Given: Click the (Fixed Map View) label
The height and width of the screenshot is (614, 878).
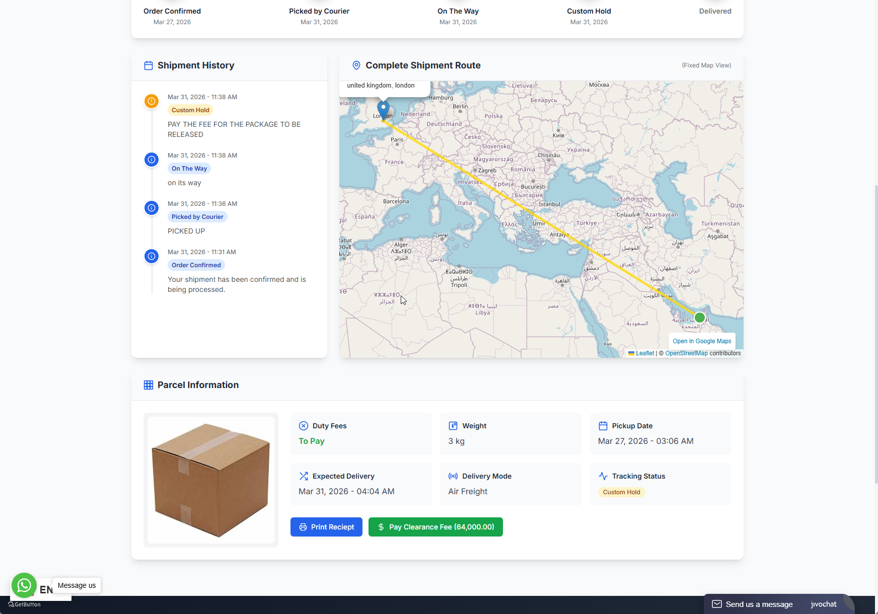Looking at the screenshot, I should [x=706, y=65].
